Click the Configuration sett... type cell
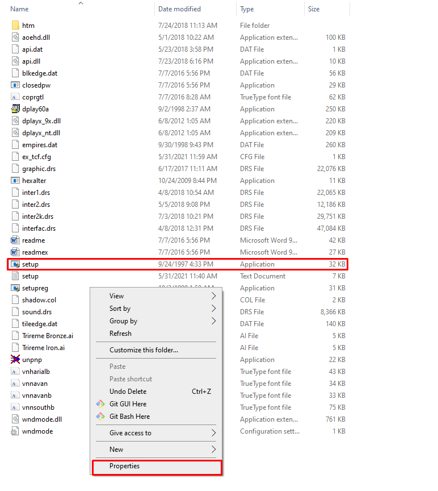Viewport: 438px width, 491px height. pos(270,431)
